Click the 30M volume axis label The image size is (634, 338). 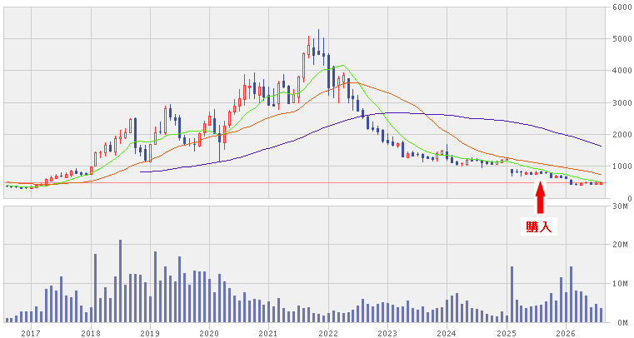pyautogui.click(x=620, y=206)
